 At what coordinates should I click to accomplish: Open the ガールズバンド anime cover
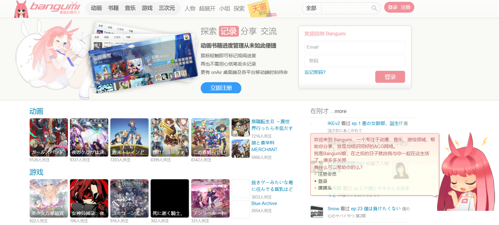pos(49,137)
